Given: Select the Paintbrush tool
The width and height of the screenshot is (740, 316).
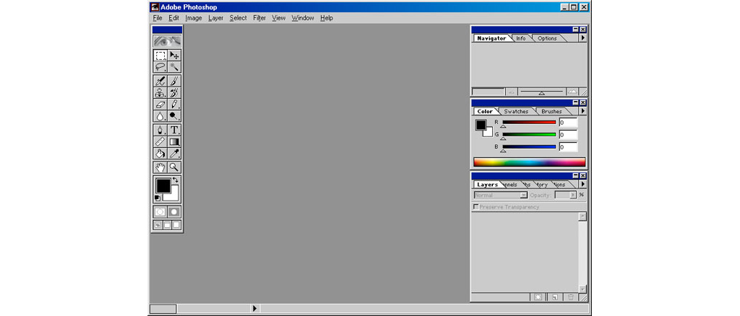Looking at the screenshot, I should click(x=174, y=81).
